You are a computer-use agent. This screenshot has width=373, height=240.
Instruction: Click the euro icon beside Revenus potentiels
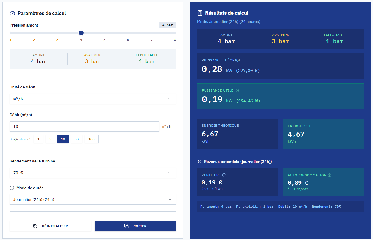pyautogui.click(x=199, y=162)
